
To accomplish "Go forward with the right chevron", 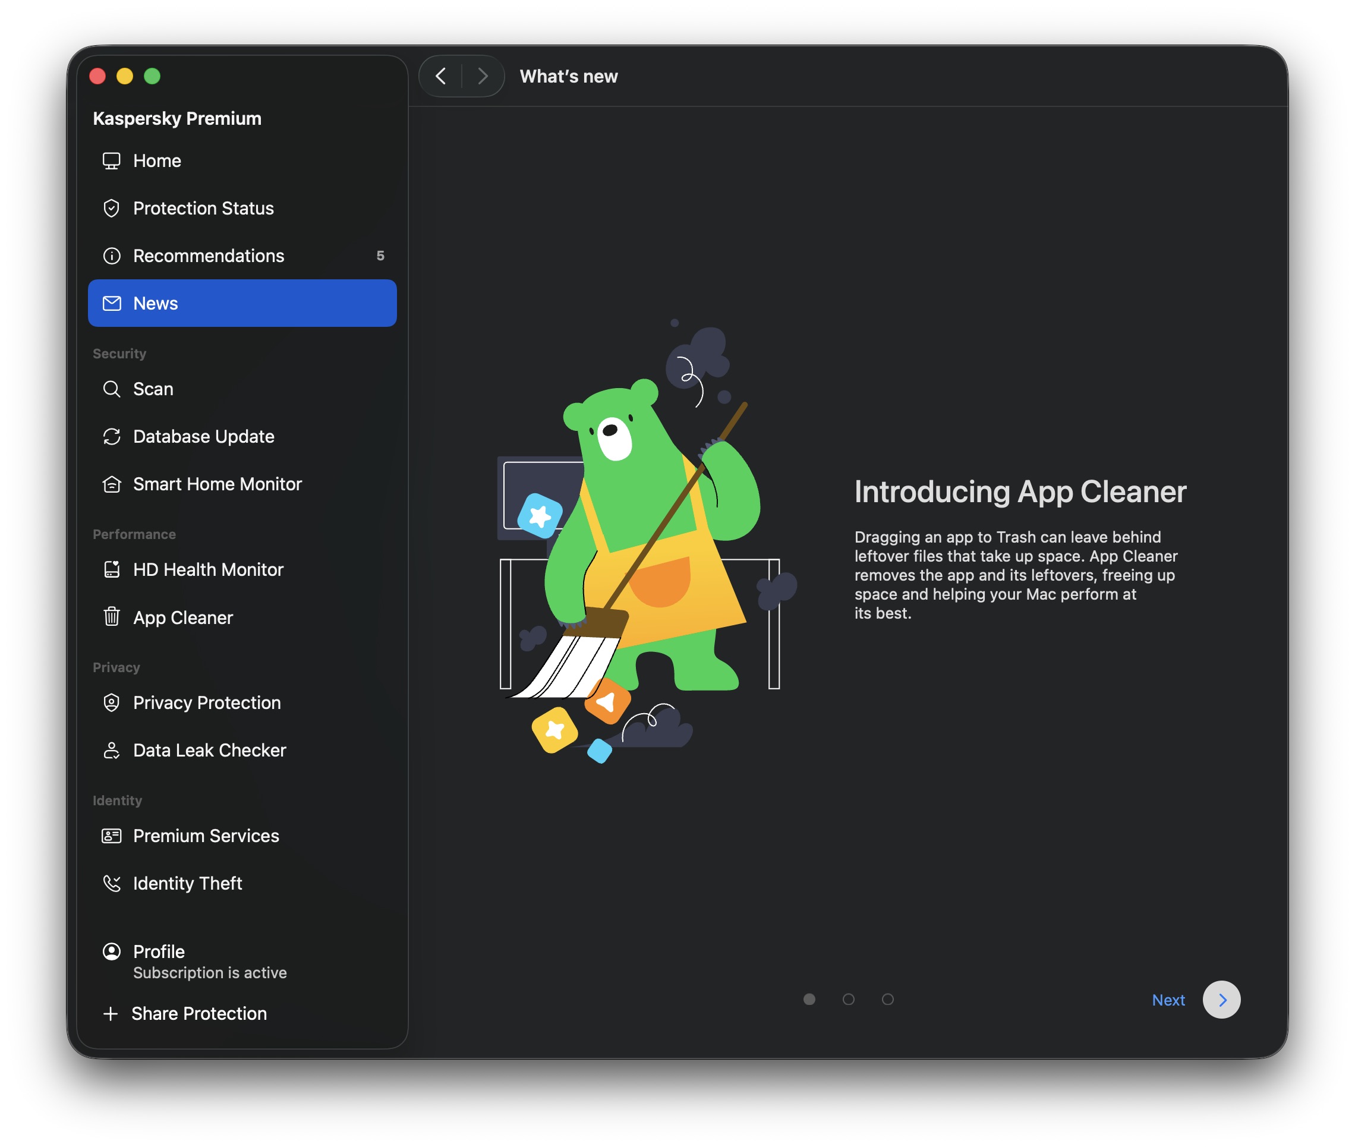I will (x=483, y=76).
